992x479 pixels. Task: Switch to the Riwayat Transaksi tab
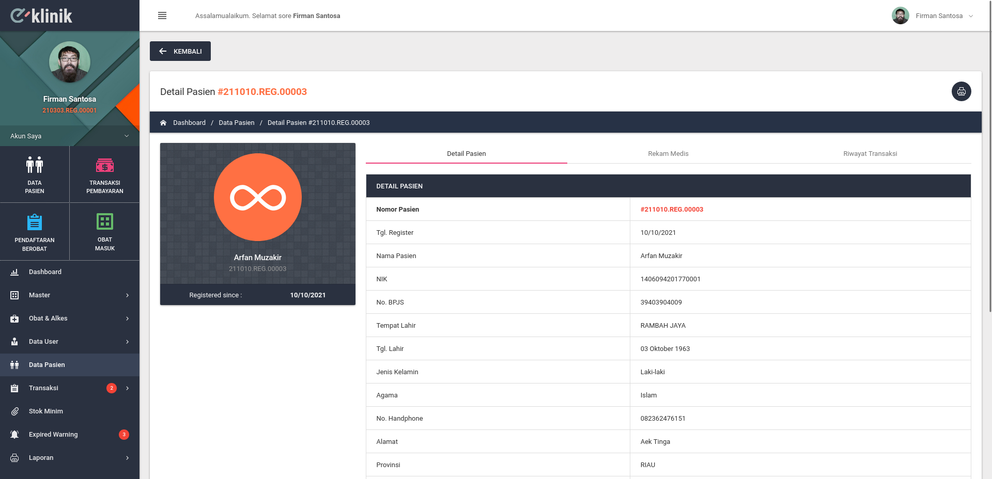pos(870,153)
